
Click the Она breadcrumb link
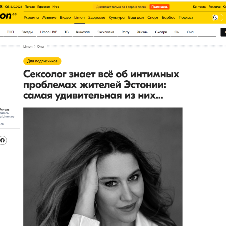[40, 46]
